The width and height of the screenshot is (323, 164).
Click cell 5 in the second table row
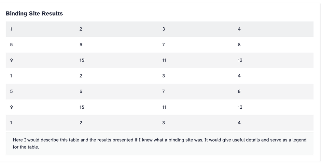41,45
